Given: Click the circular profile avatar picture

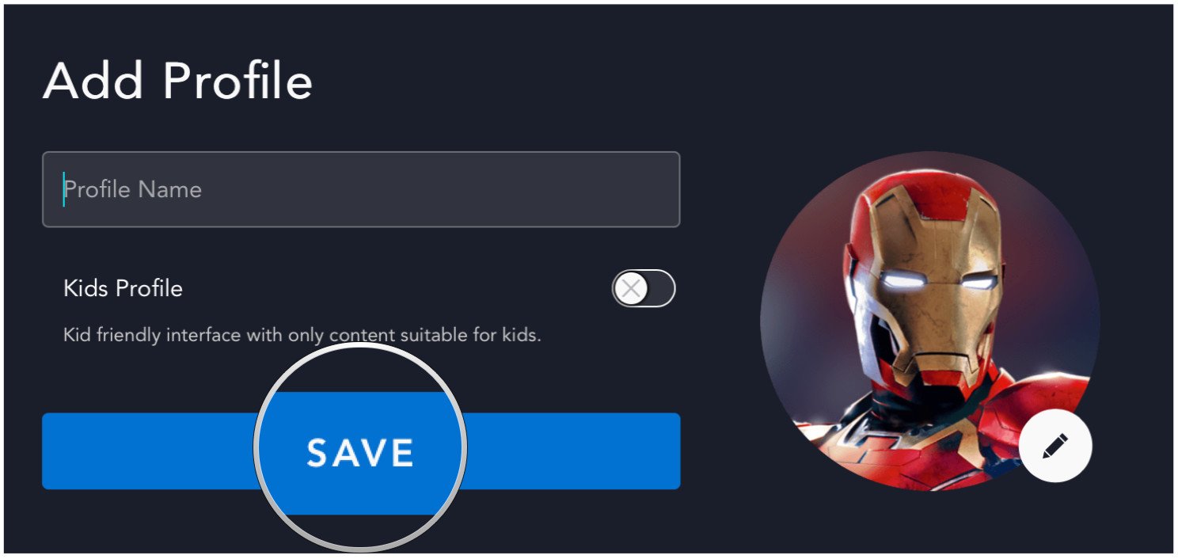Looking at the screenshot, I should click(930, 321).
